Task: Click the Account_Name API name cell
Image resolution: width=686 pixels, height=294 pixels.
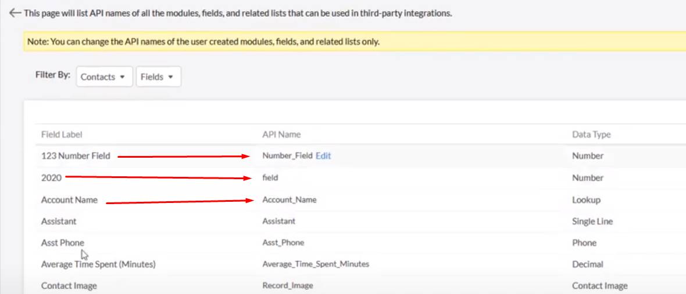Action: pos(289,200)
